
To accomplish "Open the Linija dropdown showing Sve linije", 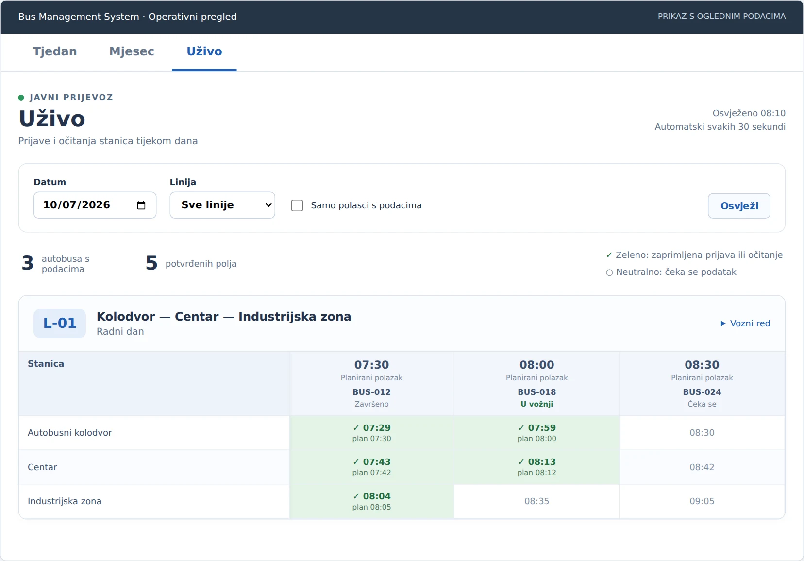I will pos(222,205).
